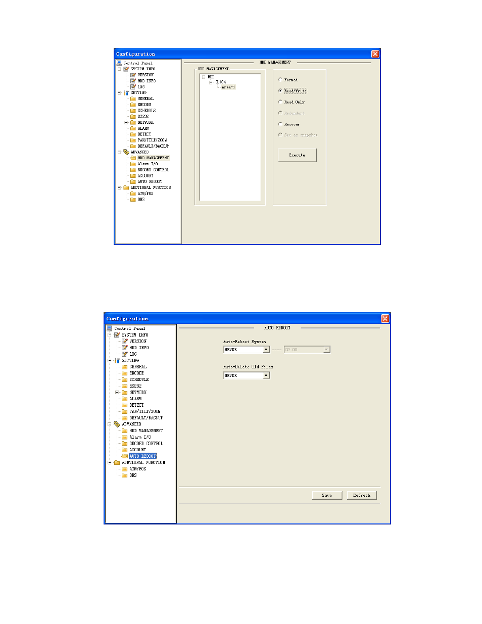Click RECORD CONTROL folder icon in Auto Reboot window
The height and width of the screenshot is (624, 482).
click(125, 443)
